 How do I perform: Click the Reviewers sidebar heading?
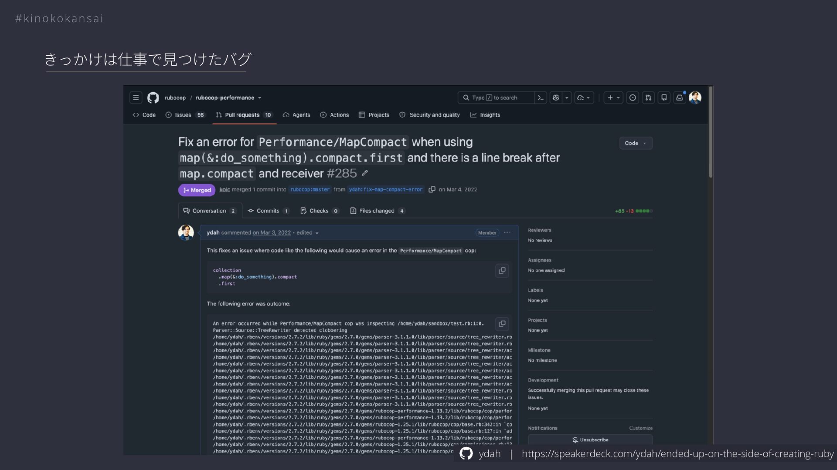(x=540, y=230)
